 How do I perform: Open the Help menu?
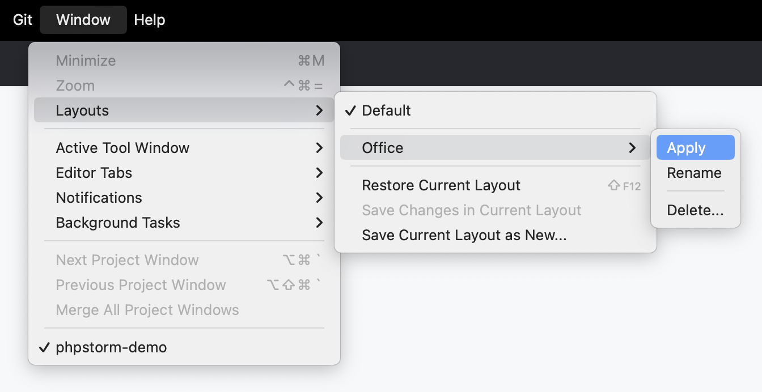[150, 20]
